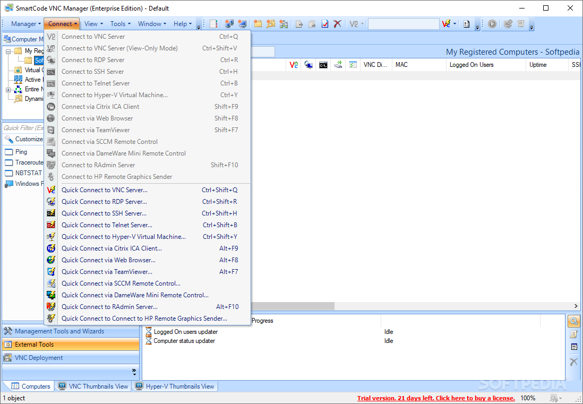583x404 pixels.
Task: Open the View menu
Action: tap(93, 24)
